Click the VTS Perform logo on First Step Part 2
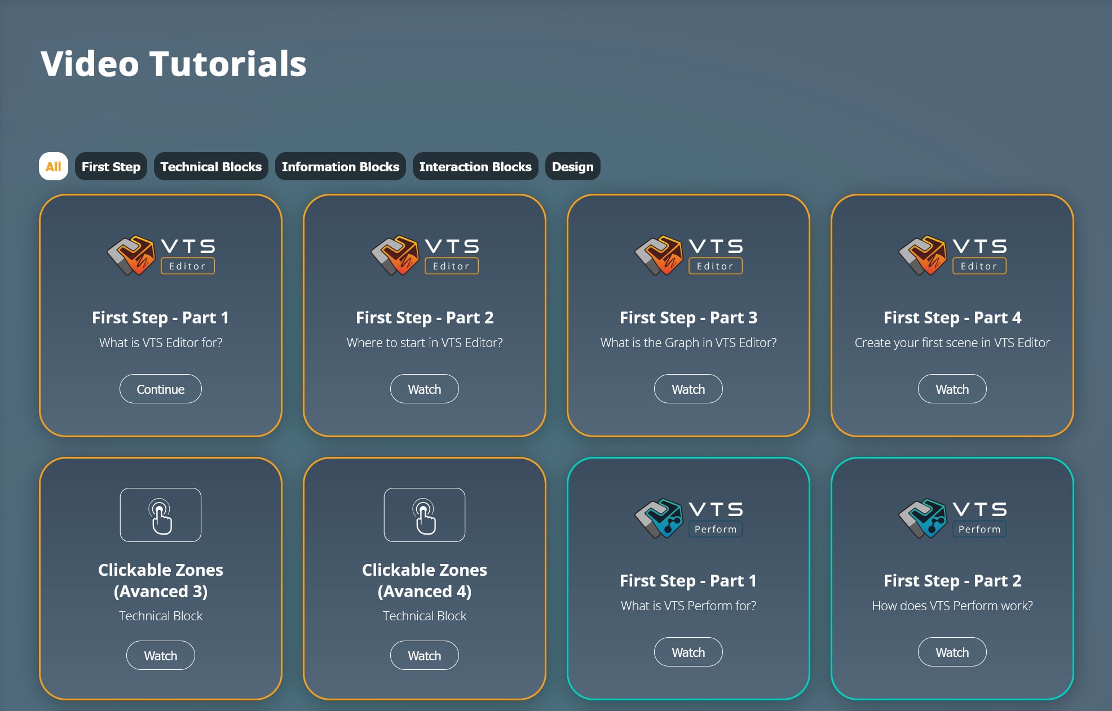 (952, 517)
